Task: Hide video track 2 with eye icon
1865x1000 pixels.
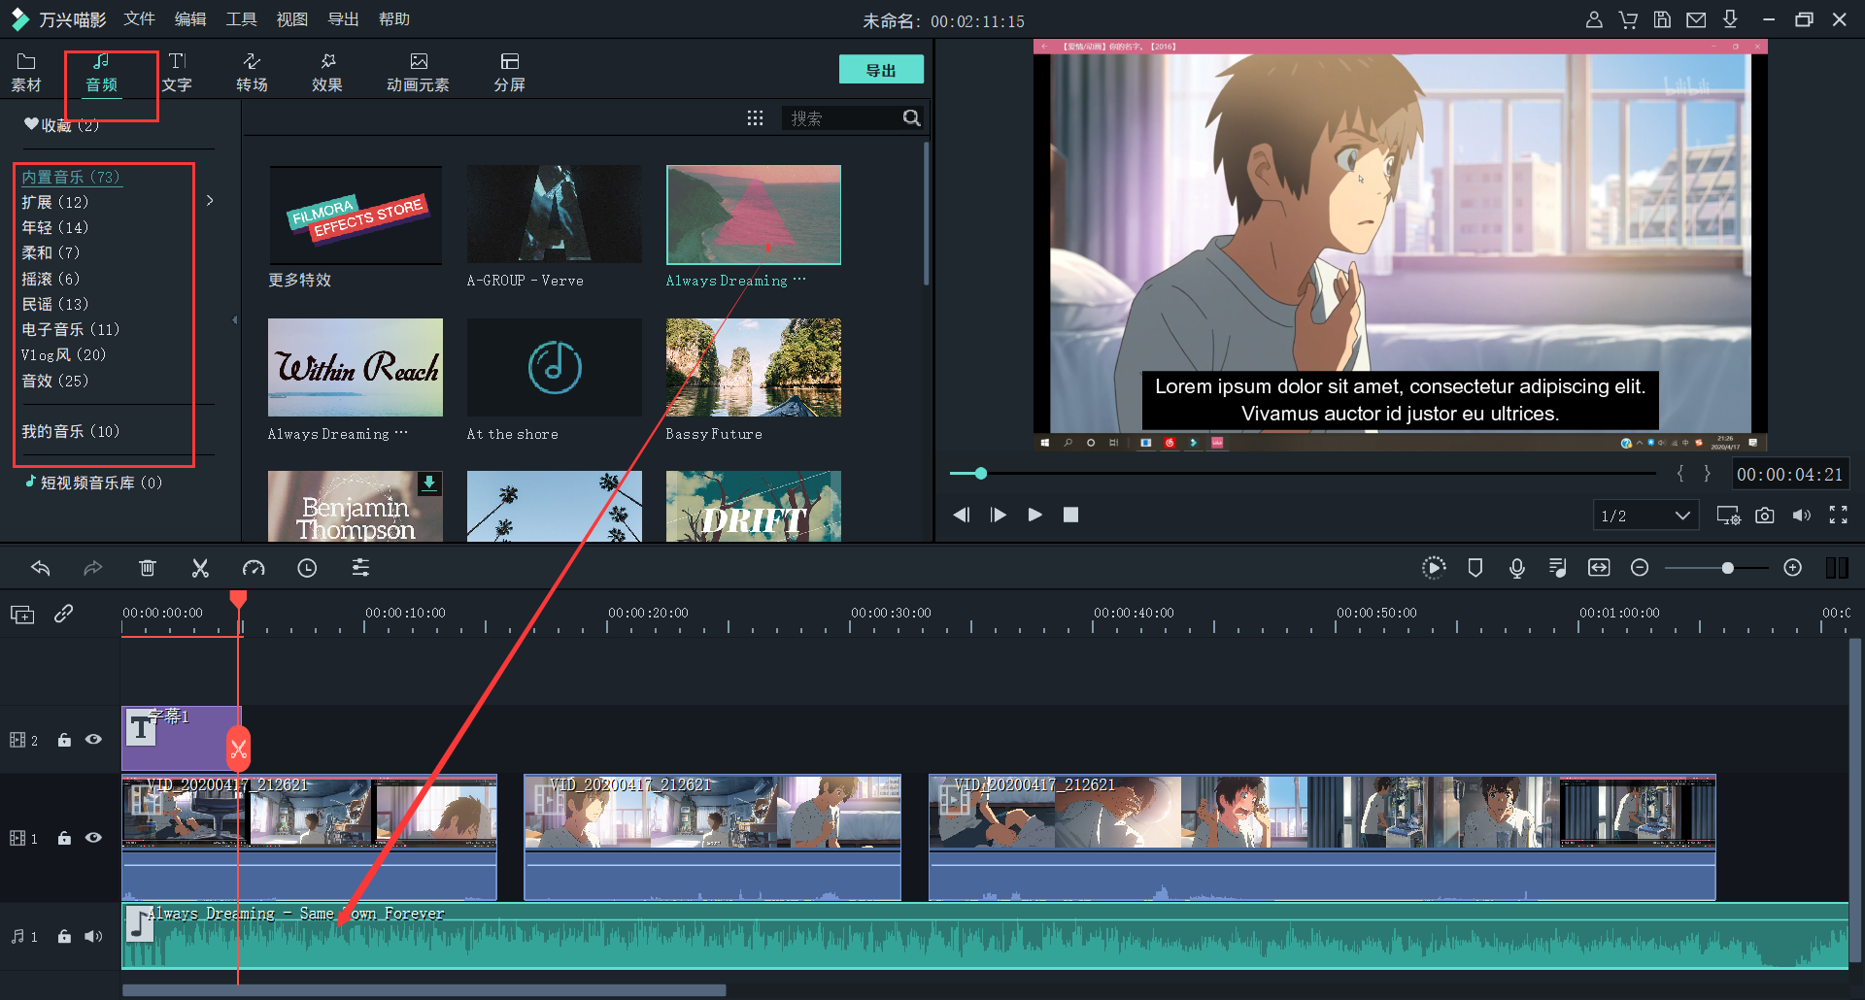Action: 93,740
